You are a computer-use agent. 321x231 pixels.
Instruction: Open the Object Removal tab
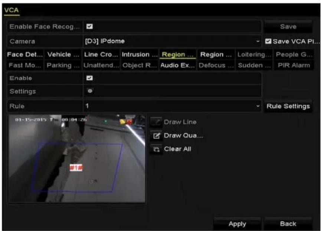coord(140,65)
